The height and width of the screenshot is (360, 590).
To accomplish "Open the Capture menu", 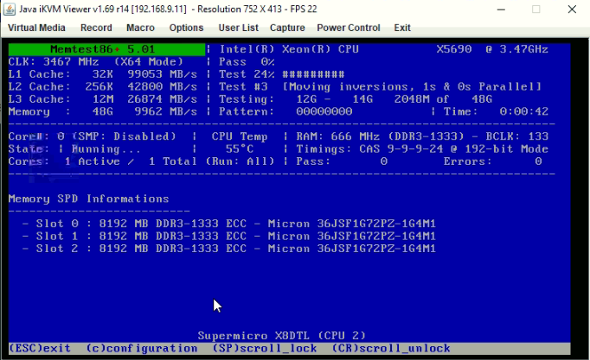I will [287, 28].
